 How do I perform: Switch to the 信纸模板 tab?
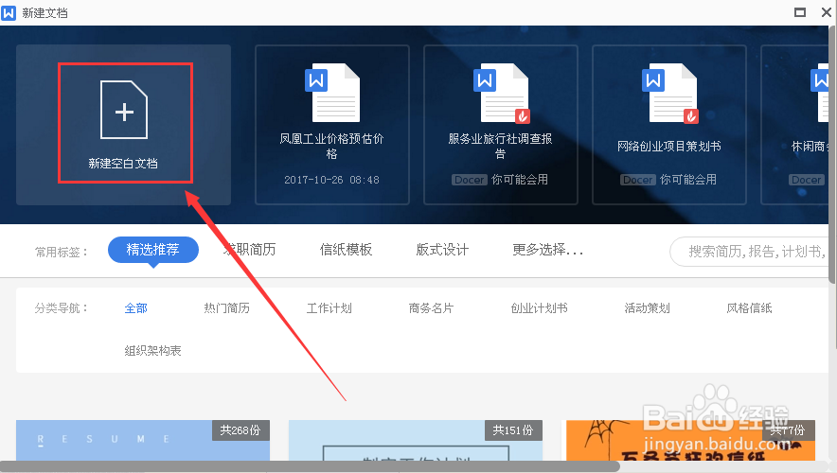tap(346, 250)
